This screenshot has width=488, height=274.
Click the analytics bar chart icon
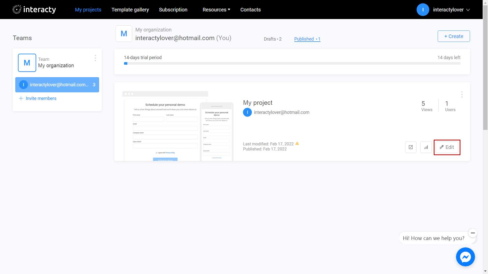pos(426,147)
